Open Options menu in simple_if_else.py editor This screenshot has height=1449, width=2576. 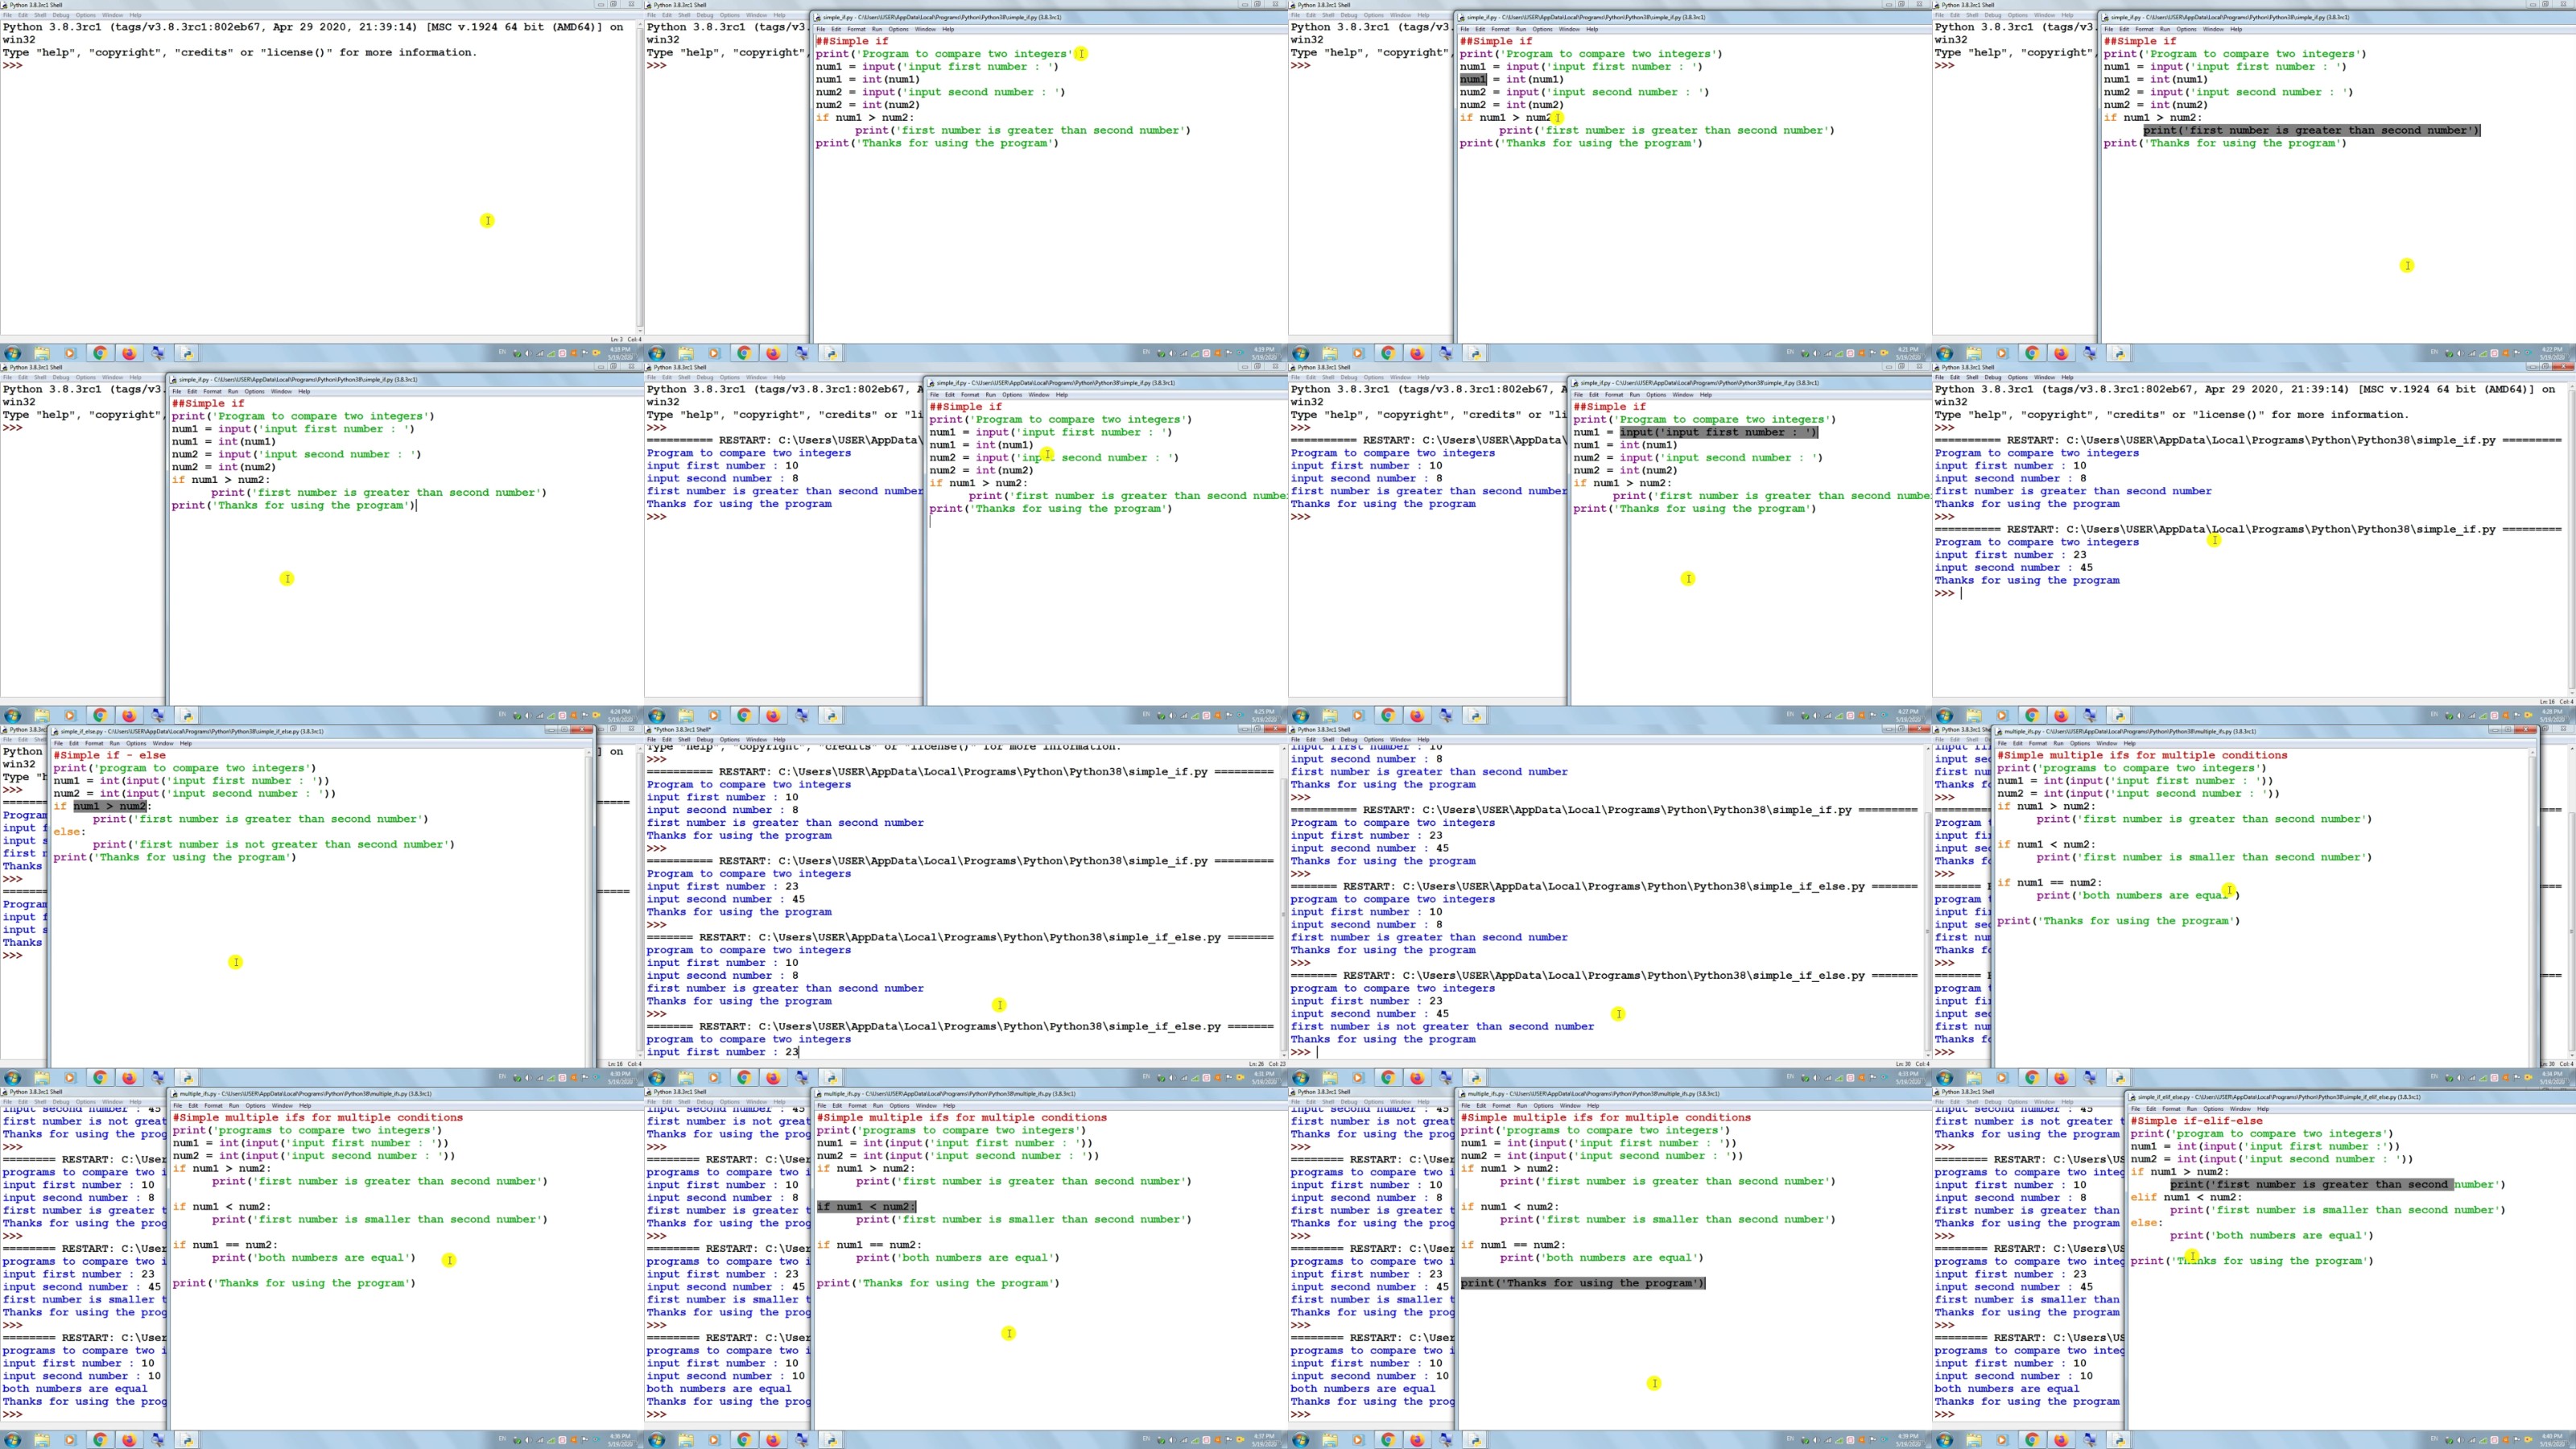(136, 743)
